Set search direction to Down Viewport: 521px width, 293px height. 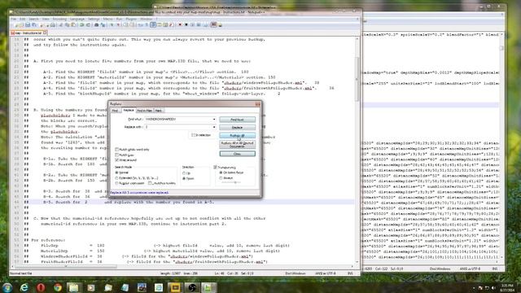click(184, 178)
